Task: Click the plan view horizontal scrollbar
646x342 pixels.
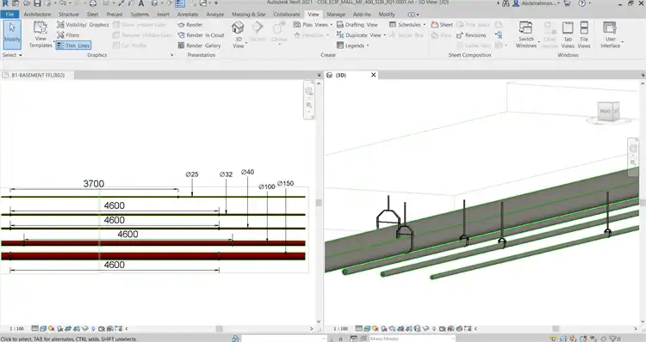Action: coord(219,329)
